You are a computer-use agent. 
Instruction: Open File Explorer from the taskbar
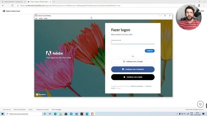point(60,114)
